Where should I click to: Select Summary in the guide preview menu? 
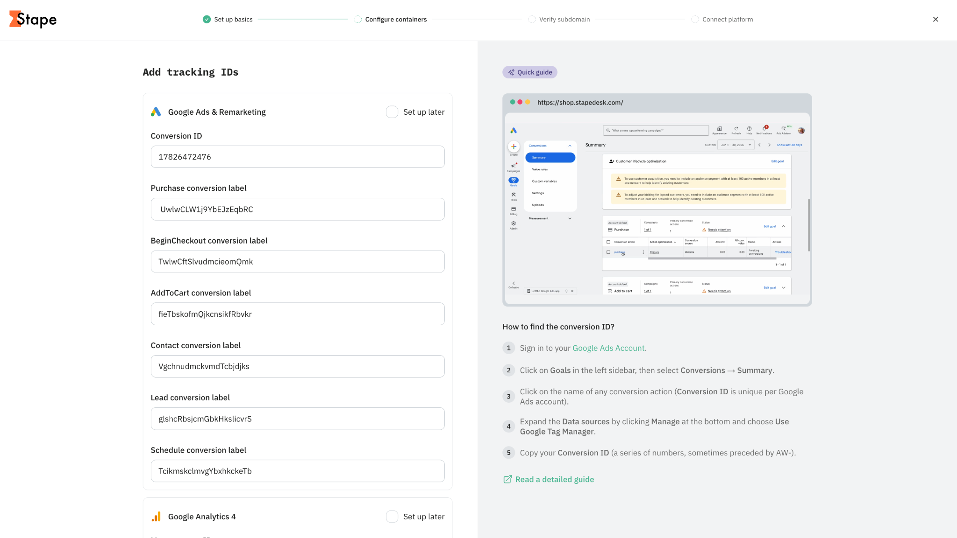pyautogui.click(x=550, y=158)
